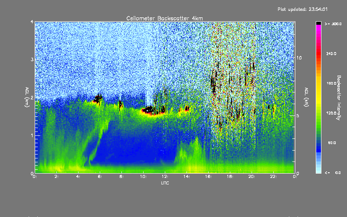Click the '2:' tick on UTC axis
Image resolution: width=347 pixels, height=217 pixels.
(x=56, y=177)
